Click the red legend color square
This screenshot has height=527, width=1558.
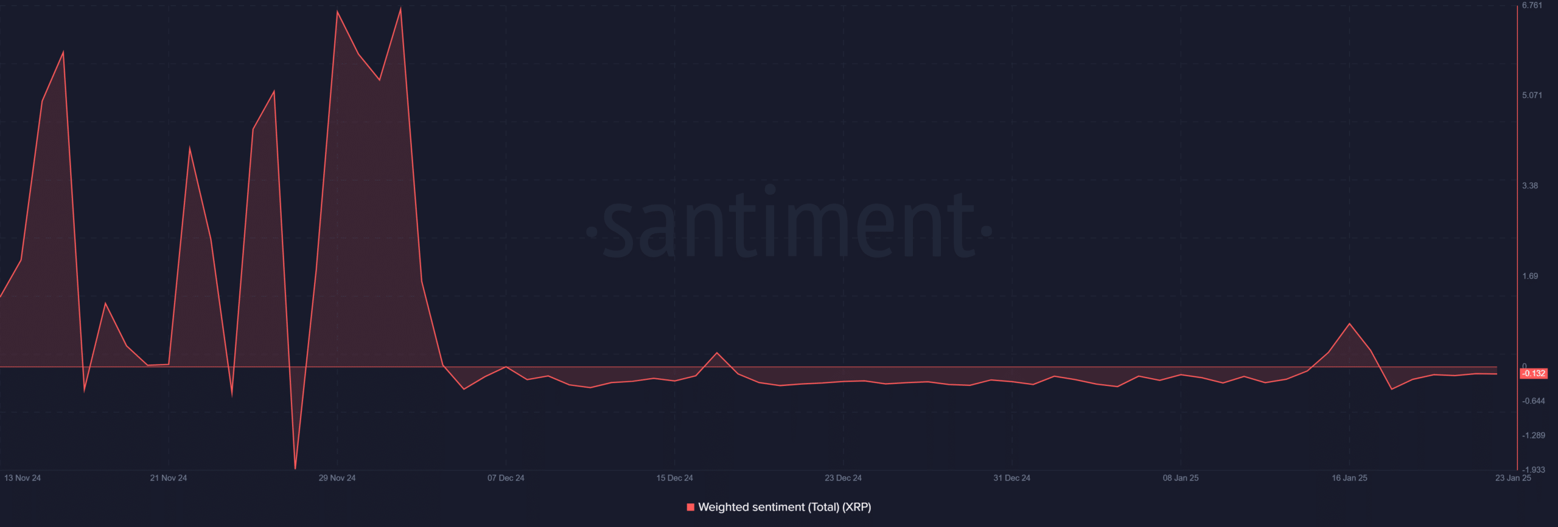(690, 507)
